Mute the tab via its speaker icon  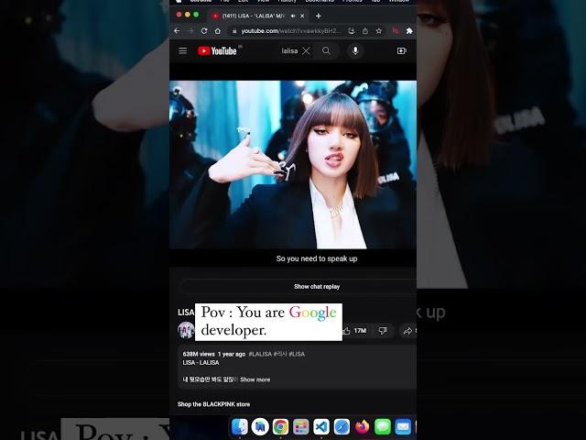293,16
